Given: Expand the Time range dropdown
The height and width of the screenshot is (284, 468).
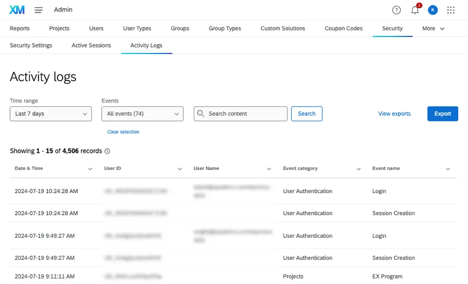Looking at the screenshot, I should tap(51, 114).
